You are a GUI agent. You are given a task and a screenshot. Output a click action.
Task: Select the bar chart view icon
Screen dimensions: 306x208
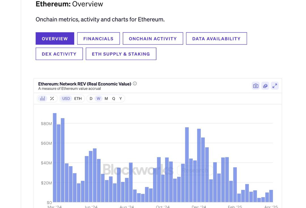(x=42, y=99)
